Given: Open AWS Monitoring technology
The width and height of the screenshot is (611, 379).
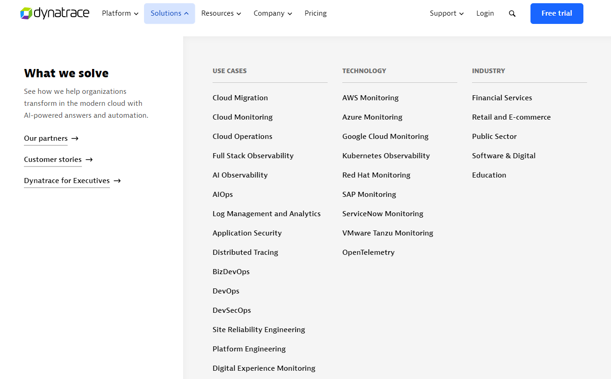Looking at the screenshot, I should tap(370, 98).
